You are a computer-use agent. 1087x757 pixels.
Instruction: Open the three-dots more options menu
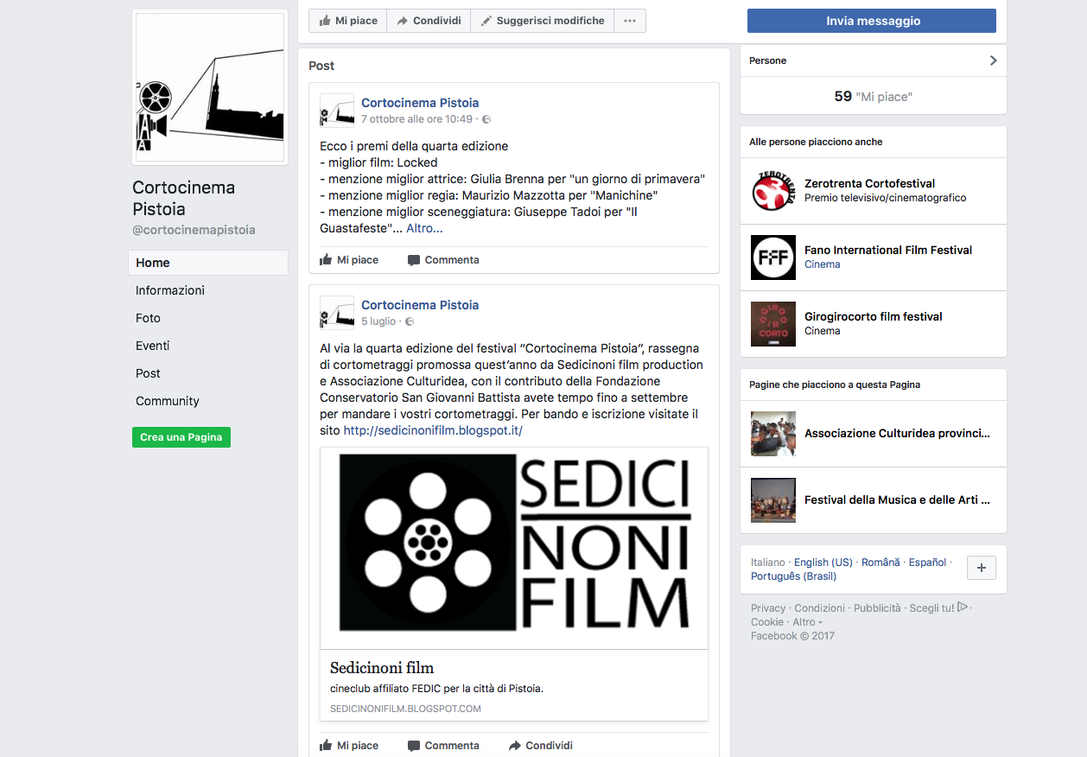pos(630,21)
